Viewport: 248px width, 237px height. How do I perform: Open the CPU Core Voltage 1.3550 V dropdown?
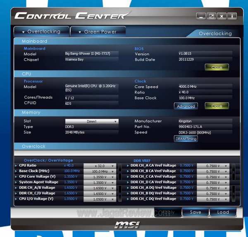(100, 177)
